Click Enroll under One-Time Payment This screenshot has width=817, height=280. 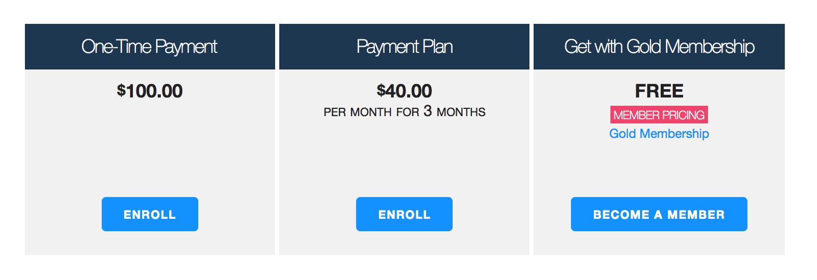[x=149, y=214]
